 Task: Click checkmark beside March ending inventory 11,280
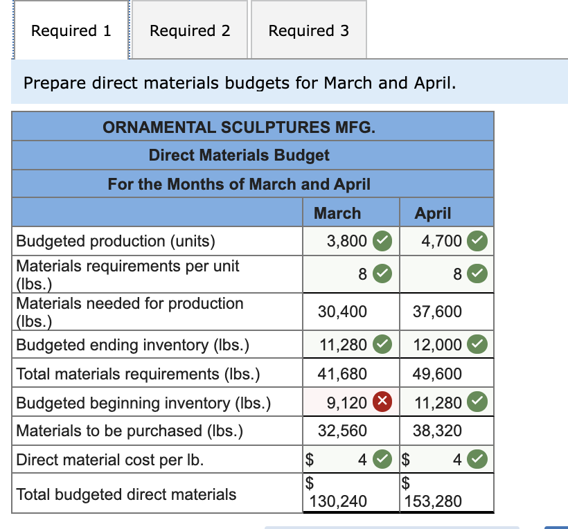382,344
